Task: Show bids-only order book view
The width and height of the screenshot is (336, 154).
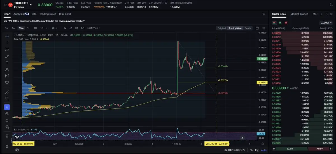Action: pyautogui.click(x=280, y=23)
